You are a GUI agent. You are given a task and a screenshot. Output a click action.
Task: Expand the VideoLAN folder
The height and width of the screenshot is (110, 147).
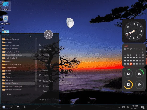point(18,80)
